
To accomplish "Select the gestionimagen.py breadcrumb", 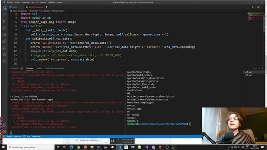I will tap(19, 11).
